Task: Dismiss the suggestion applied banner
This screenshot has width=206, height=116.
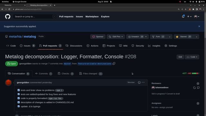Action: click(199, 26)
